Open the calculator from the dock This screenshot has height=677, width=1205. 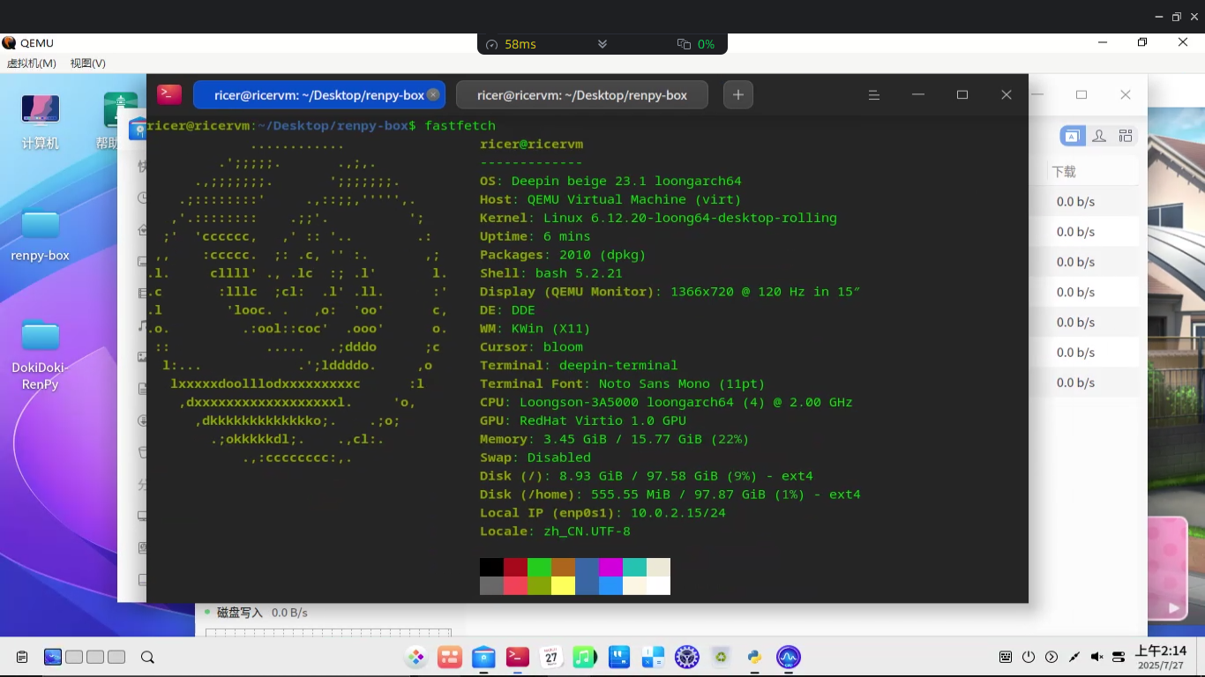tap(653, 657)
